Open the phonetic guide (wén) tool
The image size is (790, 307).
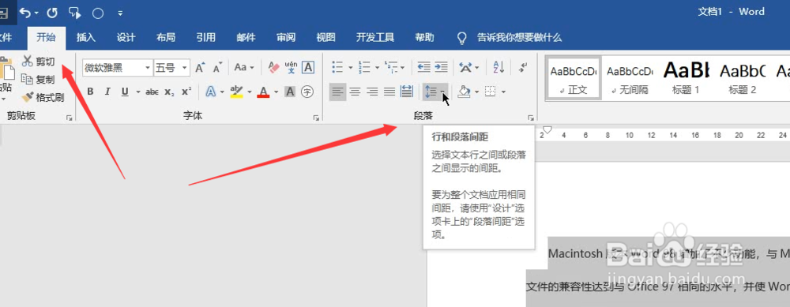291,67
